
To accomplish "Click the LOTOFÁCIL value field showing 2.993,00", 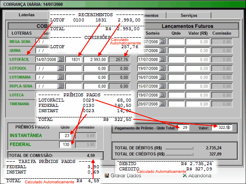I will (x=96, y=60).
